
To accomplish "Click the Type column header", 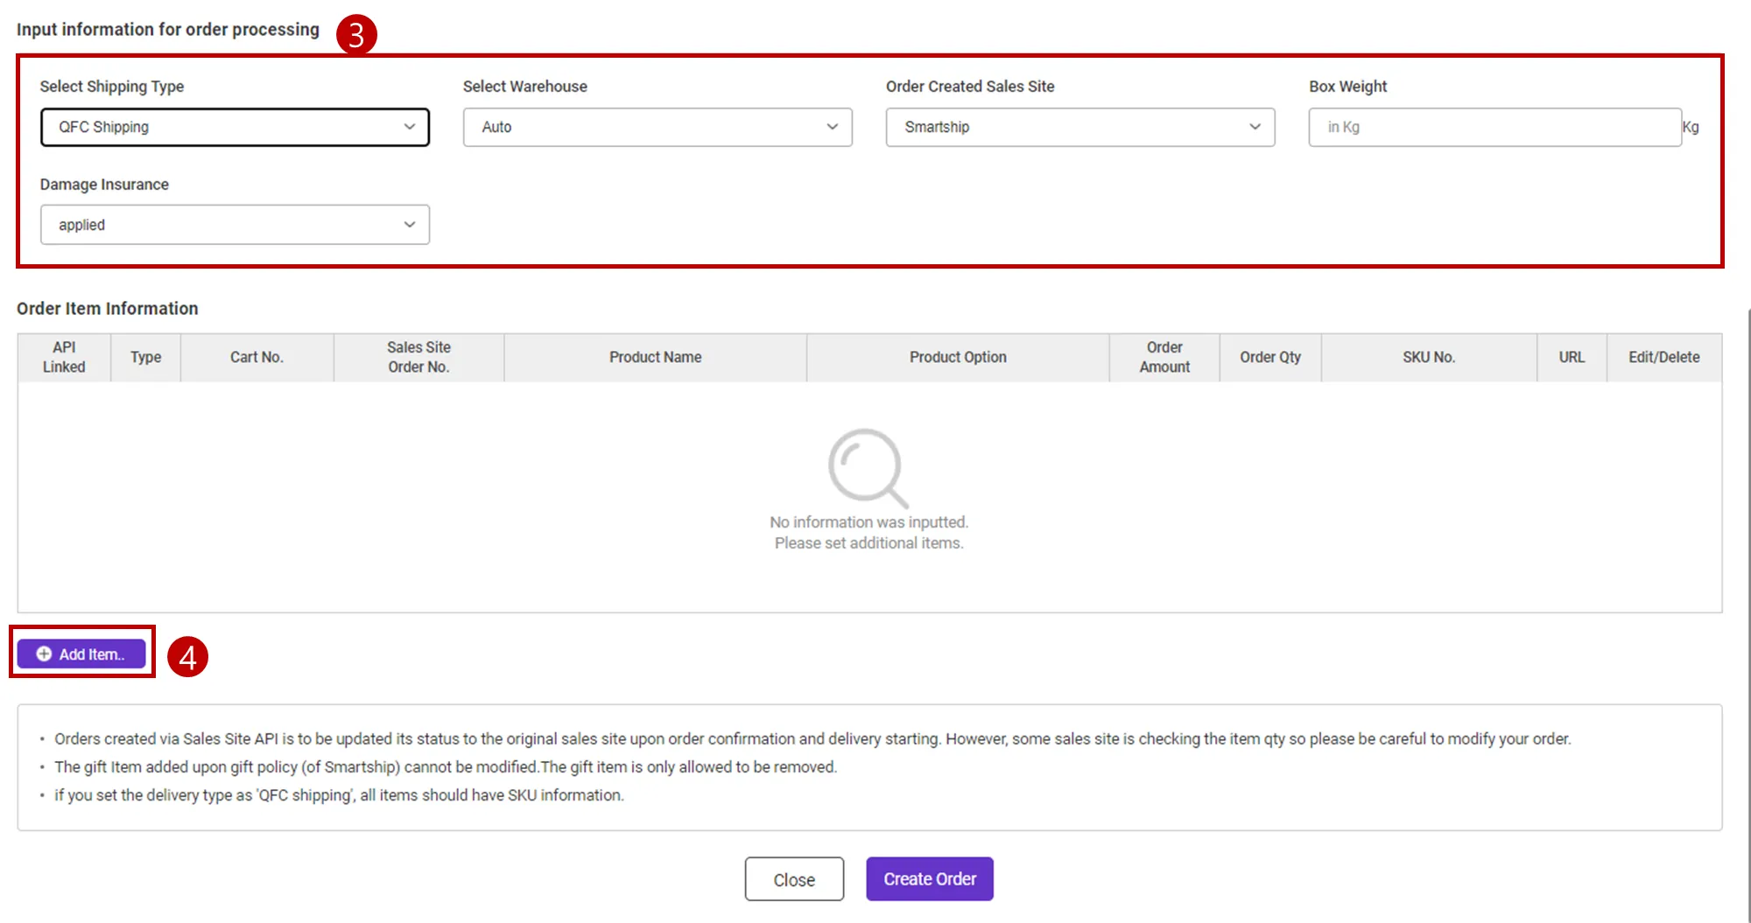I will 145,357.
